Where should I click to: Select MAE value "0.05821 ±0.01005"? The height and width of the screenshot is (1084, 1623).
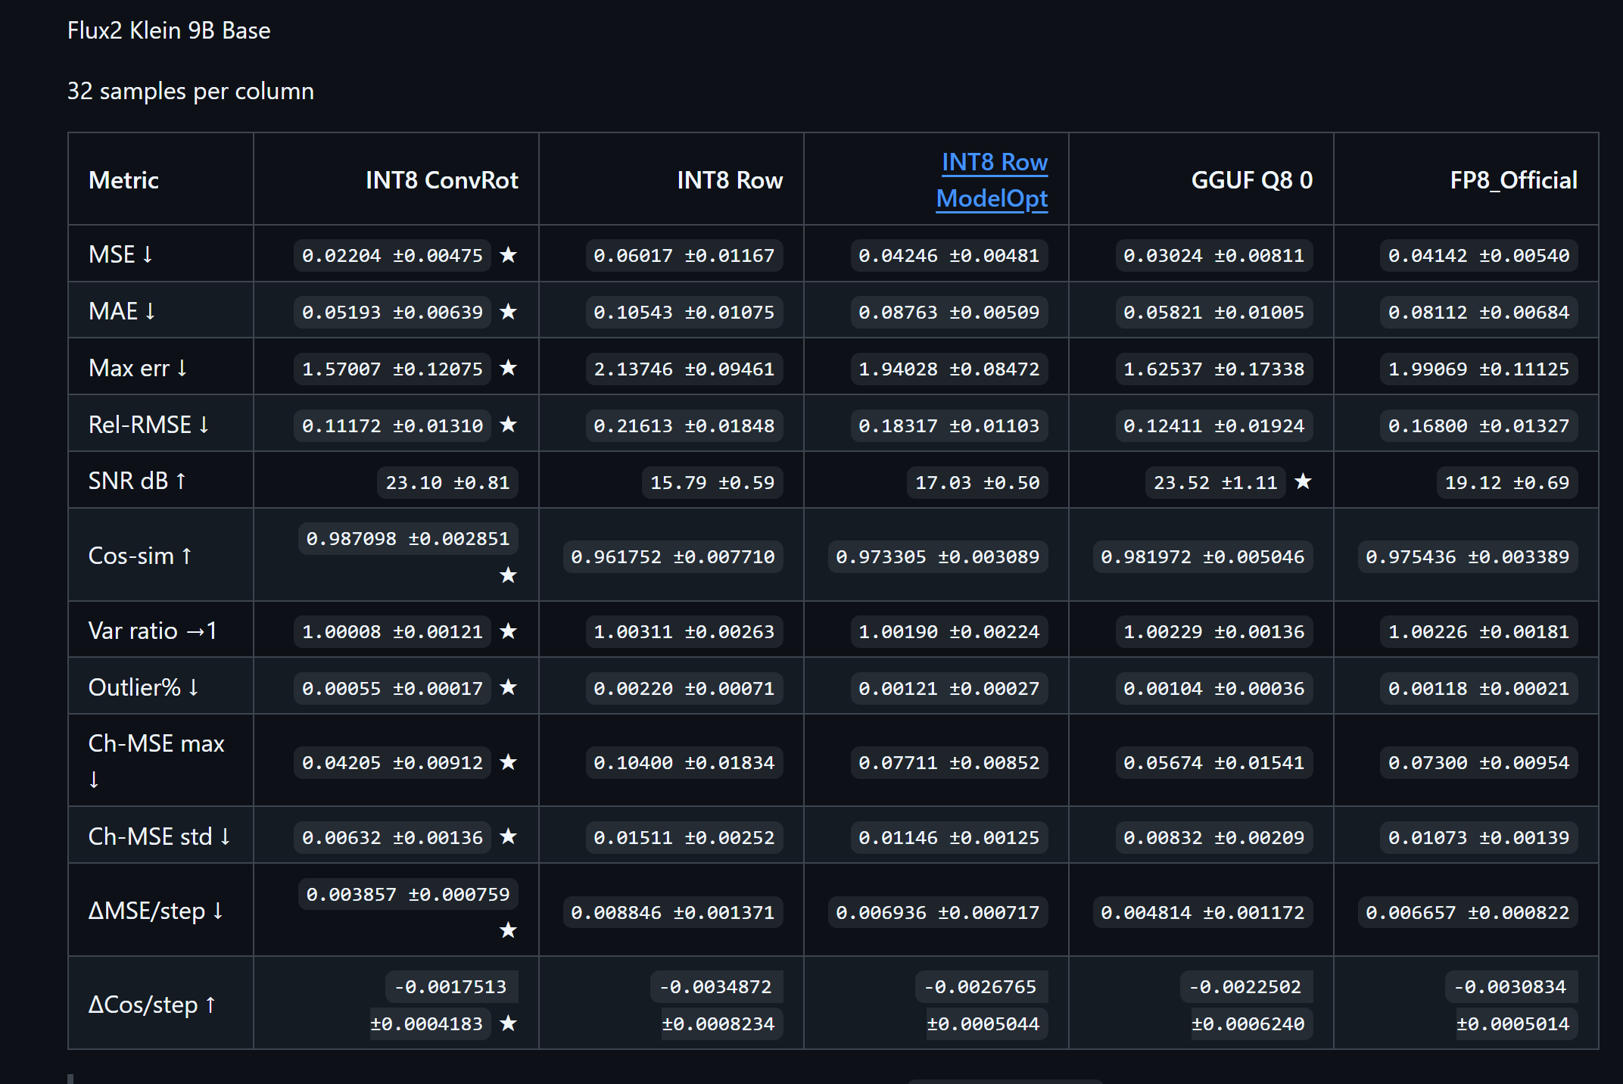pos(1214,313)
